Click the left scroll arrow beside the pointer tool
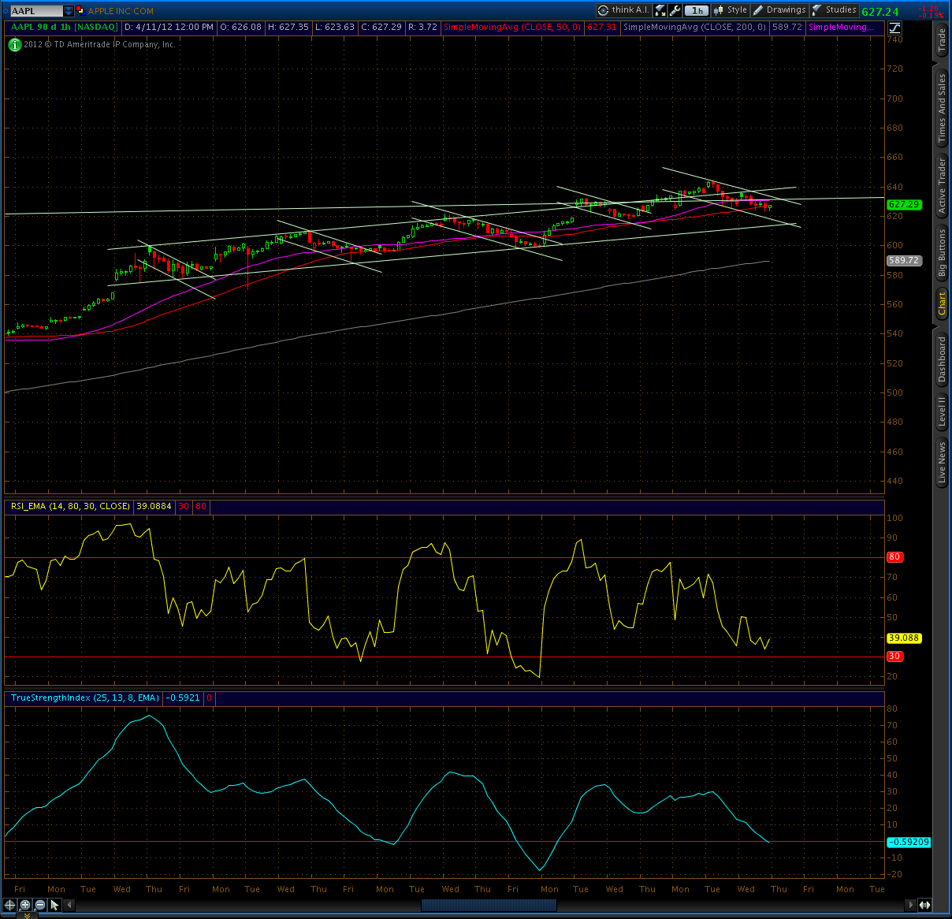 69,905
